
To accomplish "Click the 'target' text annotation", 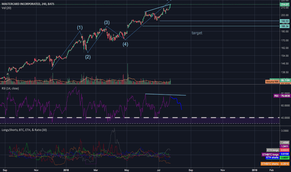I will (197, 33).
